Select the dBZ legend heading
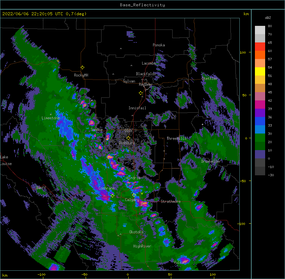The width and height of the screenshot is (285, 279). click(x=268, y=18)
